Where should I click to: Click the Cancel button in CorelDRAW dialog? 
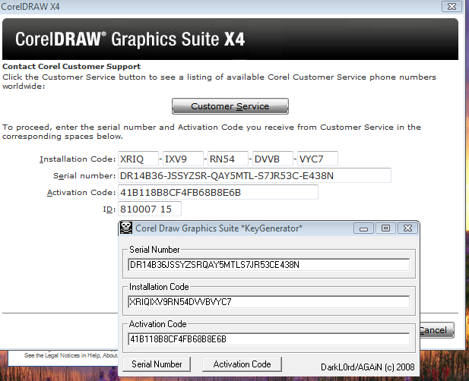pos(437,330)
